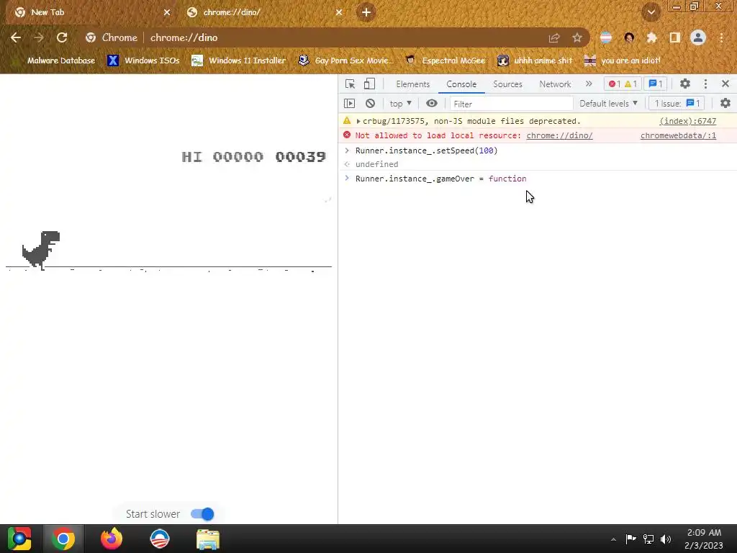Click the Forward navigation arrow
The width and height of the screenshot is (737, 553).
click(39, 37)
